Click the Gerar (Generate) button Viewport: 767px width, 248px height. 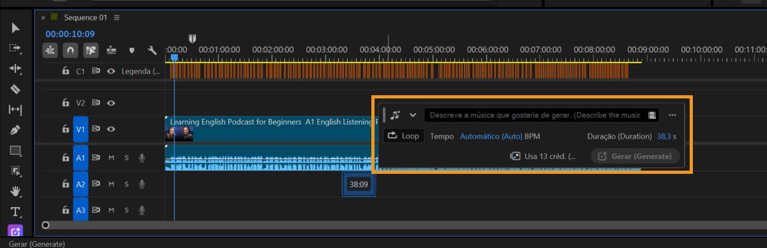[x=635, y=156]
